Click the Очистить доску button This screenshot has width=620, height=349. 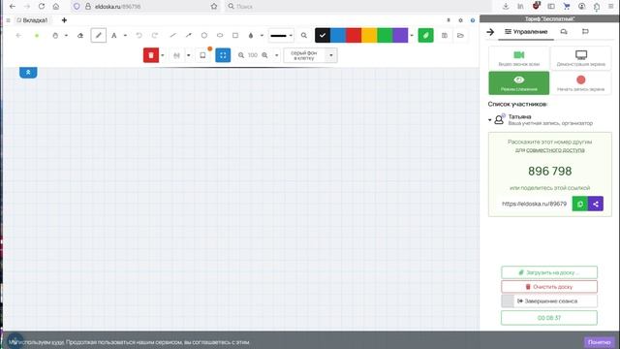click(x=549, y=287)
